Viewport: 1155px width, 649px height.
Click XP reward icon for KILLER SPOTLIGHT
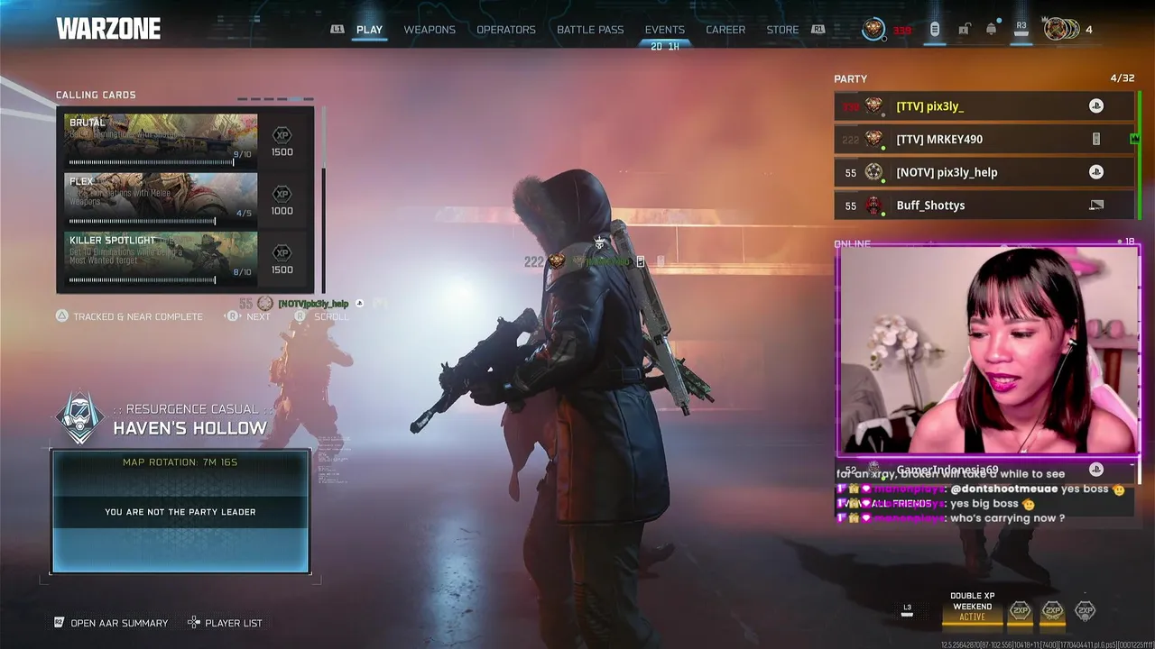(x=282, y=253)
